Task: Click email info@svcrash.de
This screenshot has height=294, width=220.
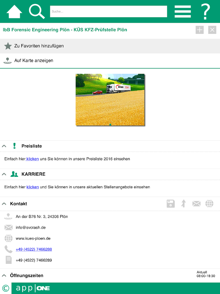Action: [x=31, y=227]
